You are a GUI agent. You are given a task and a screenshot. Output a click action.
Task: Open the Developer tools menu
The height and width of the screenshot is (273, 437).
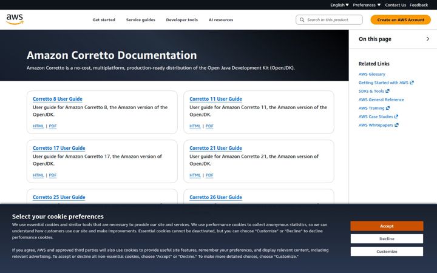(x=181, y=20)
